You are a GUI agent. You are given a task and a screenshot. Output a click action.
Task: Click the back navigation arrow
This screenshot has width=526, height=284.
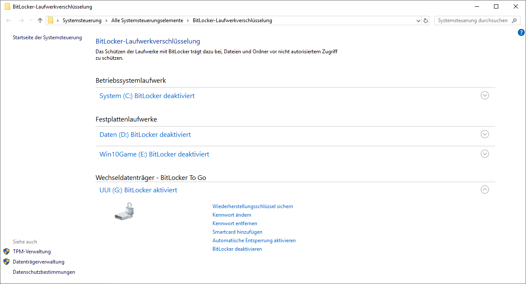click(x=9, y=20)
